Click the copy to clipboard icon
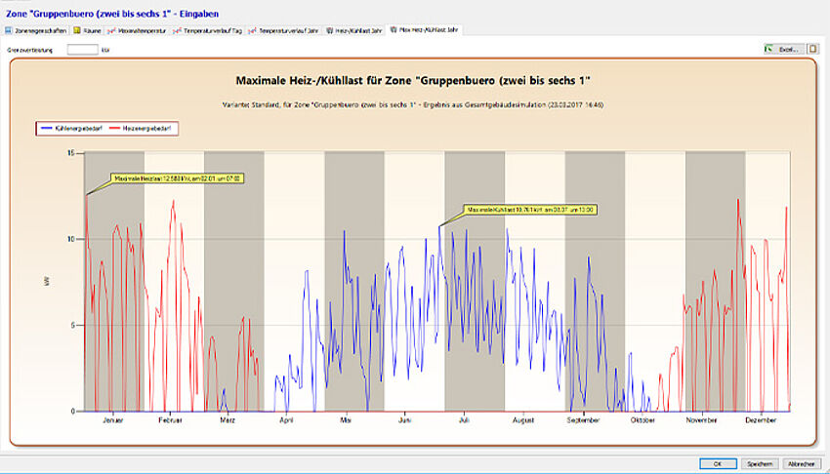 pyautogui.click(x=812, y=48)
